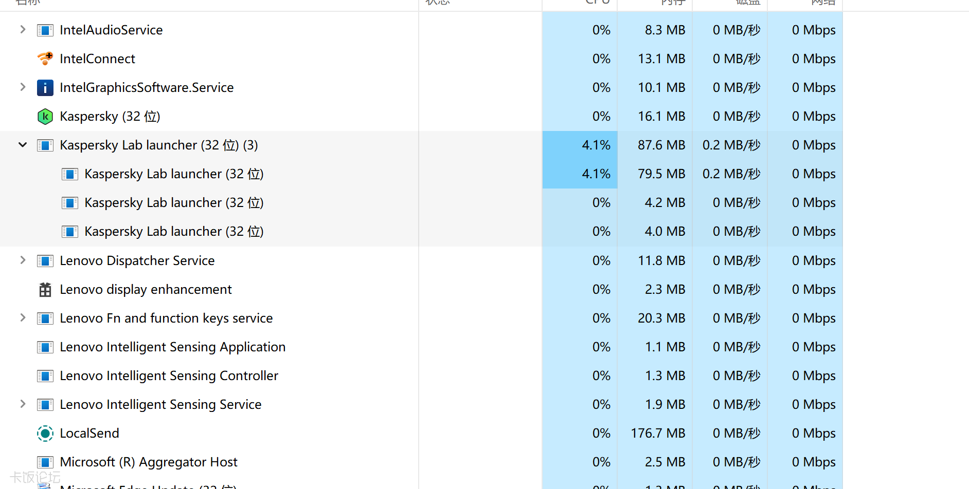Click the 20.3 MB memory value

pos(661,318)
